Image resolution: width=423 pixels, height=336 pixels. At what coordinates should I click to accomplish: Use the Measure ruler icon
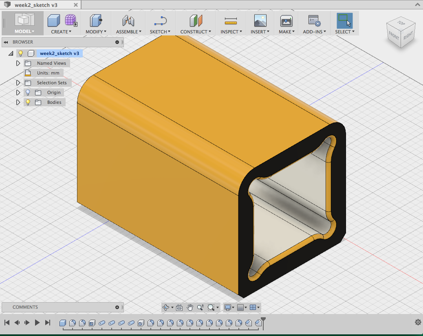coord(231,21)
